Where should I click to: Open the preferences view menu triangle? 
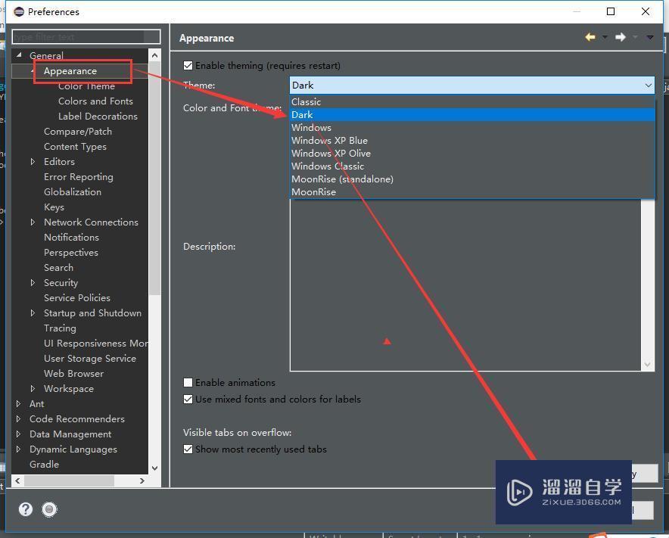650,38
